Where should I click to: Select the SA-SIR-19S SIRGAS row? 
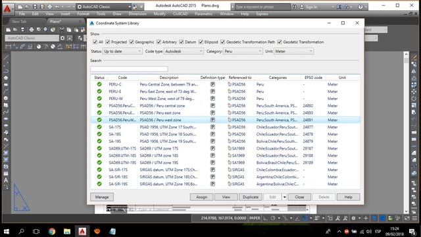225,184
